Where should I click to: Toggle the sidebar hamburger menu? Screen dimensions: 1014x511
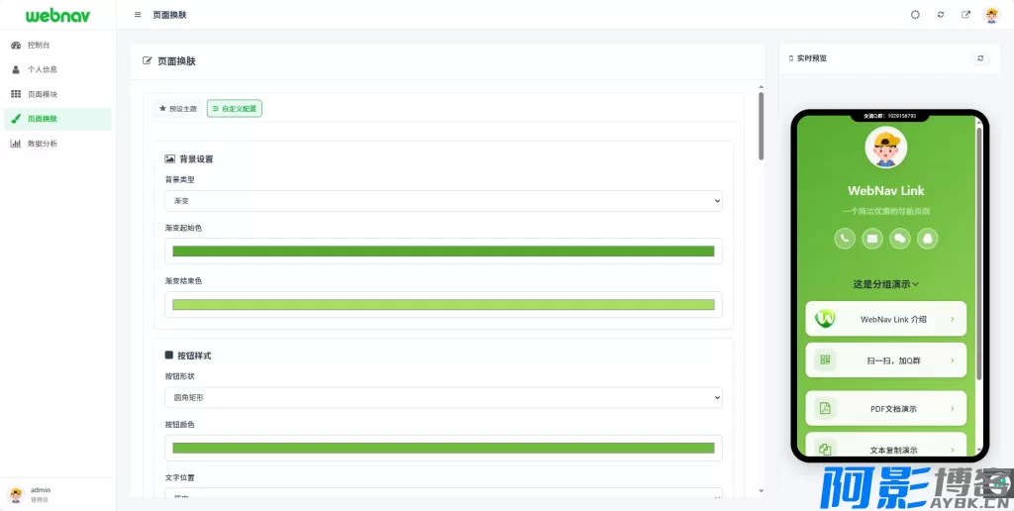(x=138, y=15)
